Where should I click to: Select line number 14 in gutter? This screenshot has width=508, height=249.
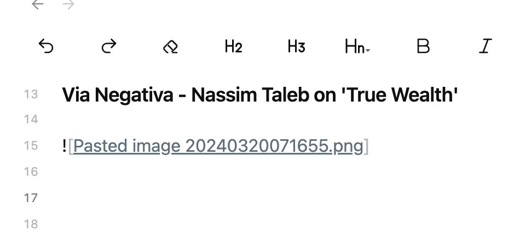coord(31,120)
